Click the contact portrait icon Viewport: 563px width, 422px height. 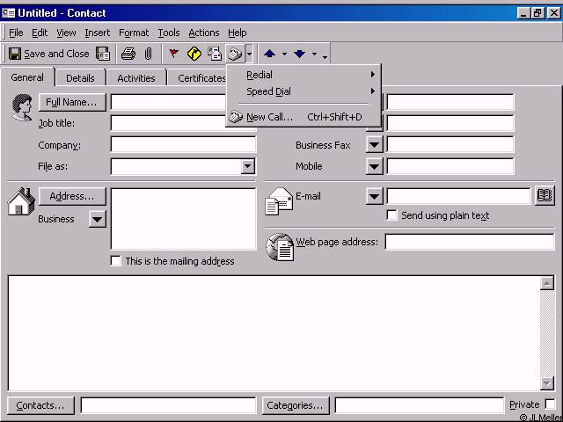[x=21, y=107]
